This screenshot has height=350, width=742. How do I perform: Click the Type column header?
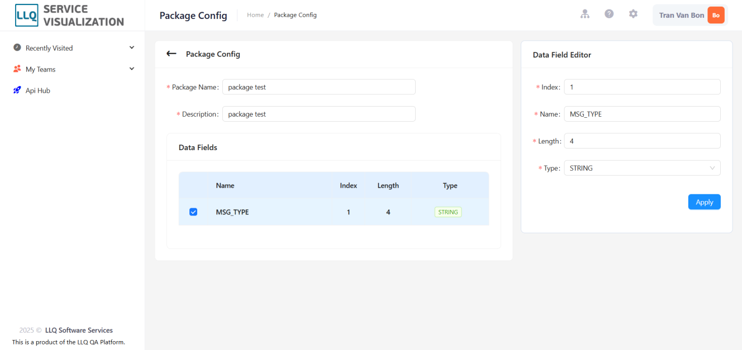click(x=450, y=185)
